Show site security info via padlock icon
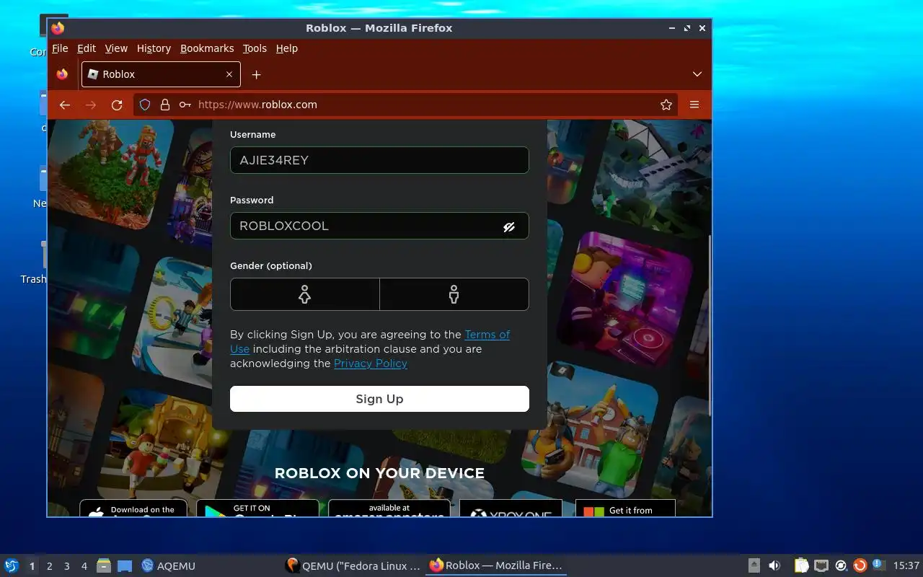This screenshot has width=923, height=577. coord(165,105)
